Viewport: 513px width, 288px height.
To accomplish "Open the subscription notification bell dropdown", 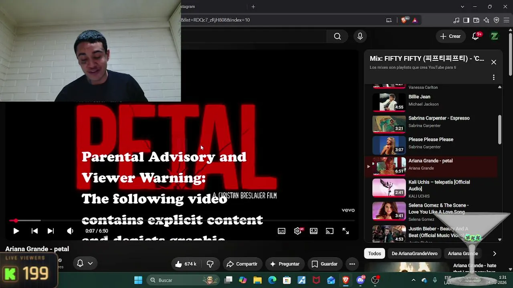I will coord(85,263).
